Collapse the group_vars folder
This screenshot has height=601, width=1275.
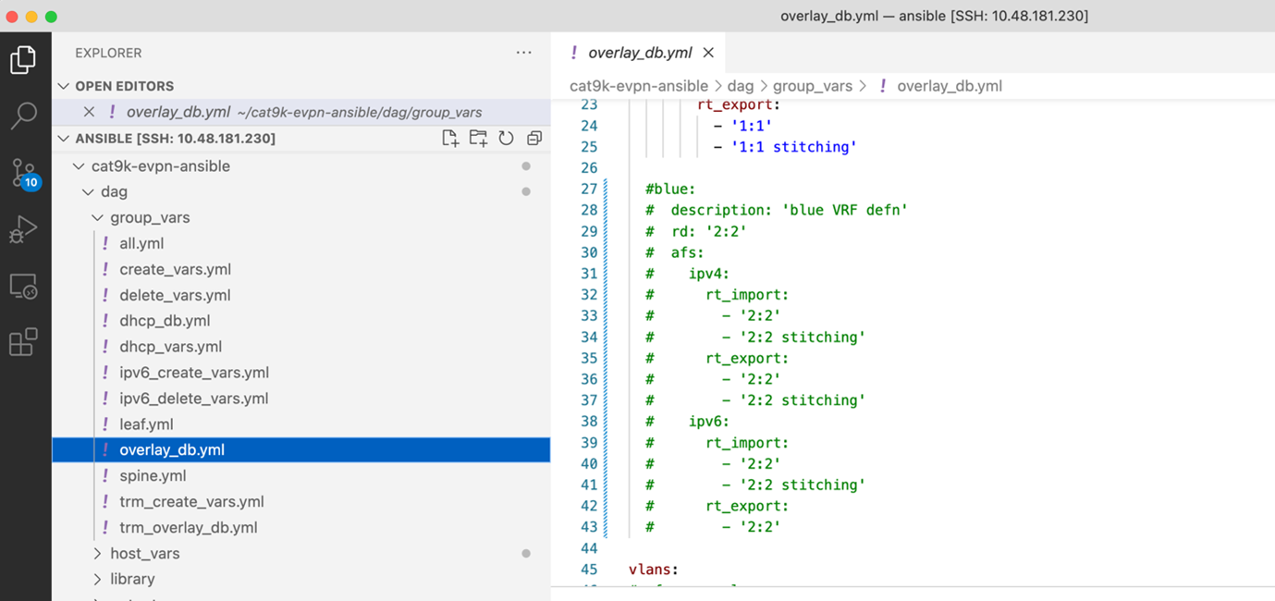click(x=97, y=218)
